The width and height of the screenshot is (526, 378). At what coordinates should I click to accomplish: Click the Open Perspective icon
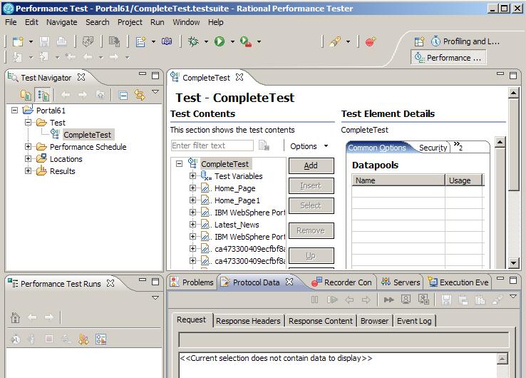[x=419, y=41]
